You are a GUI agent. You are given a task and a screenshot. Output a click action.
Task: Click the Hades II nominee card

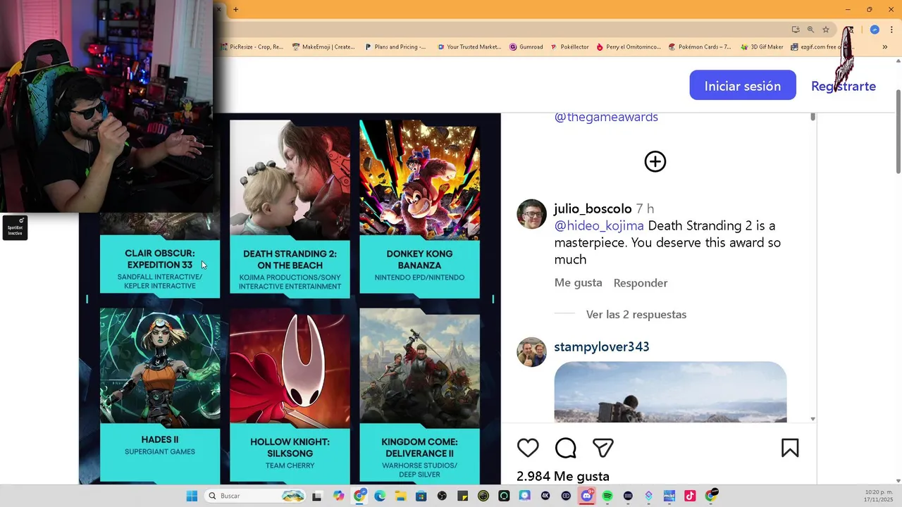coord(160,396)
